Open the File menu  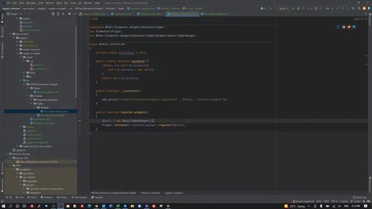(x=9, y=3)
